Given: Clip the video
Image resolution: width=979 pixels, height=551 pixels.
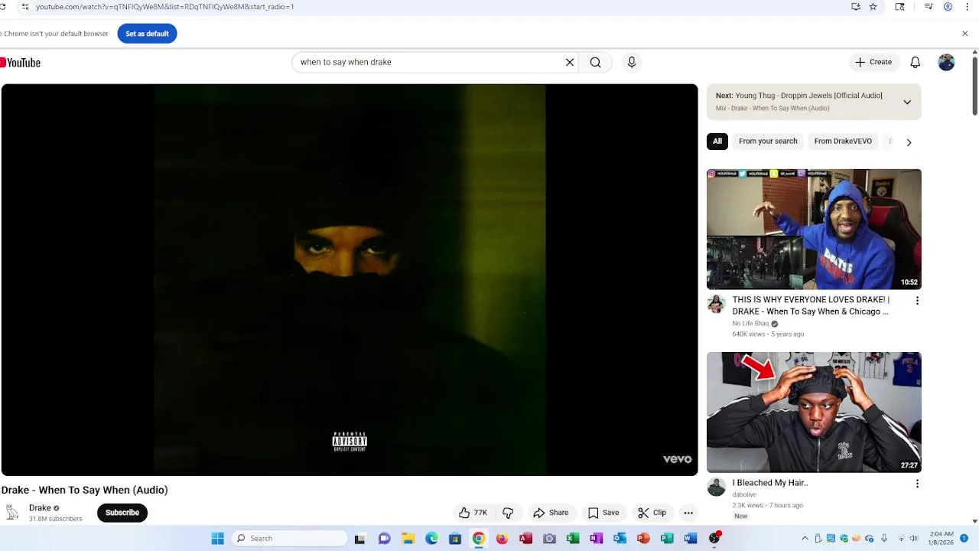Looking at the screenshot, I should [x=652, y=513].
